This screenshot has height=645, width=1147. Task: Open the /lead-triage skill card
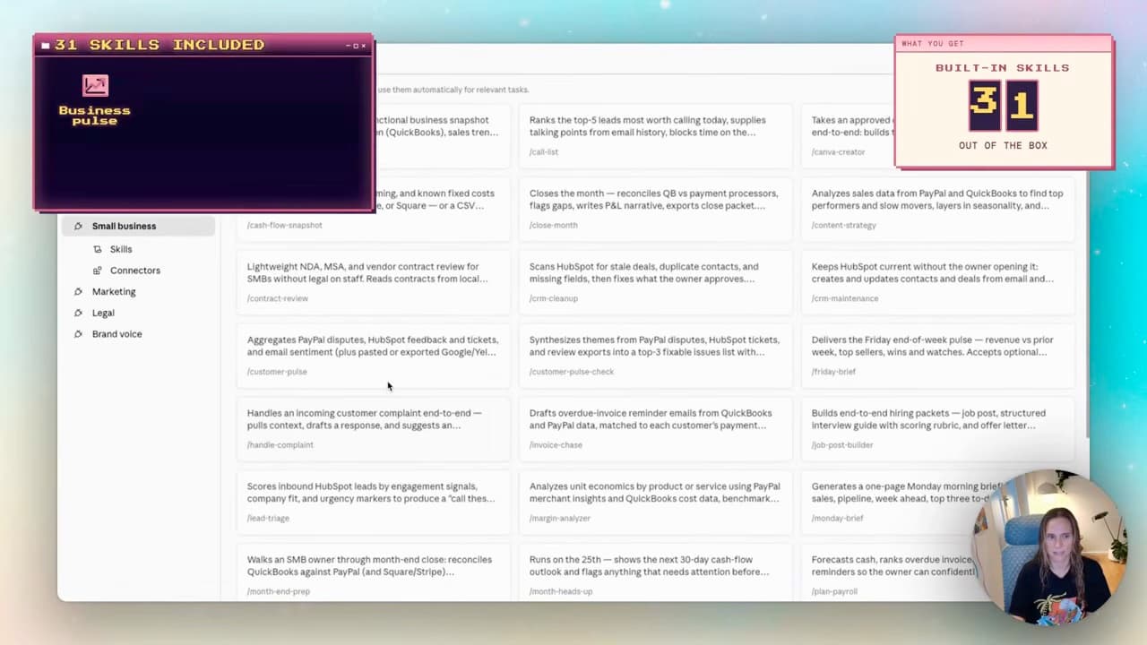[374, 502]
